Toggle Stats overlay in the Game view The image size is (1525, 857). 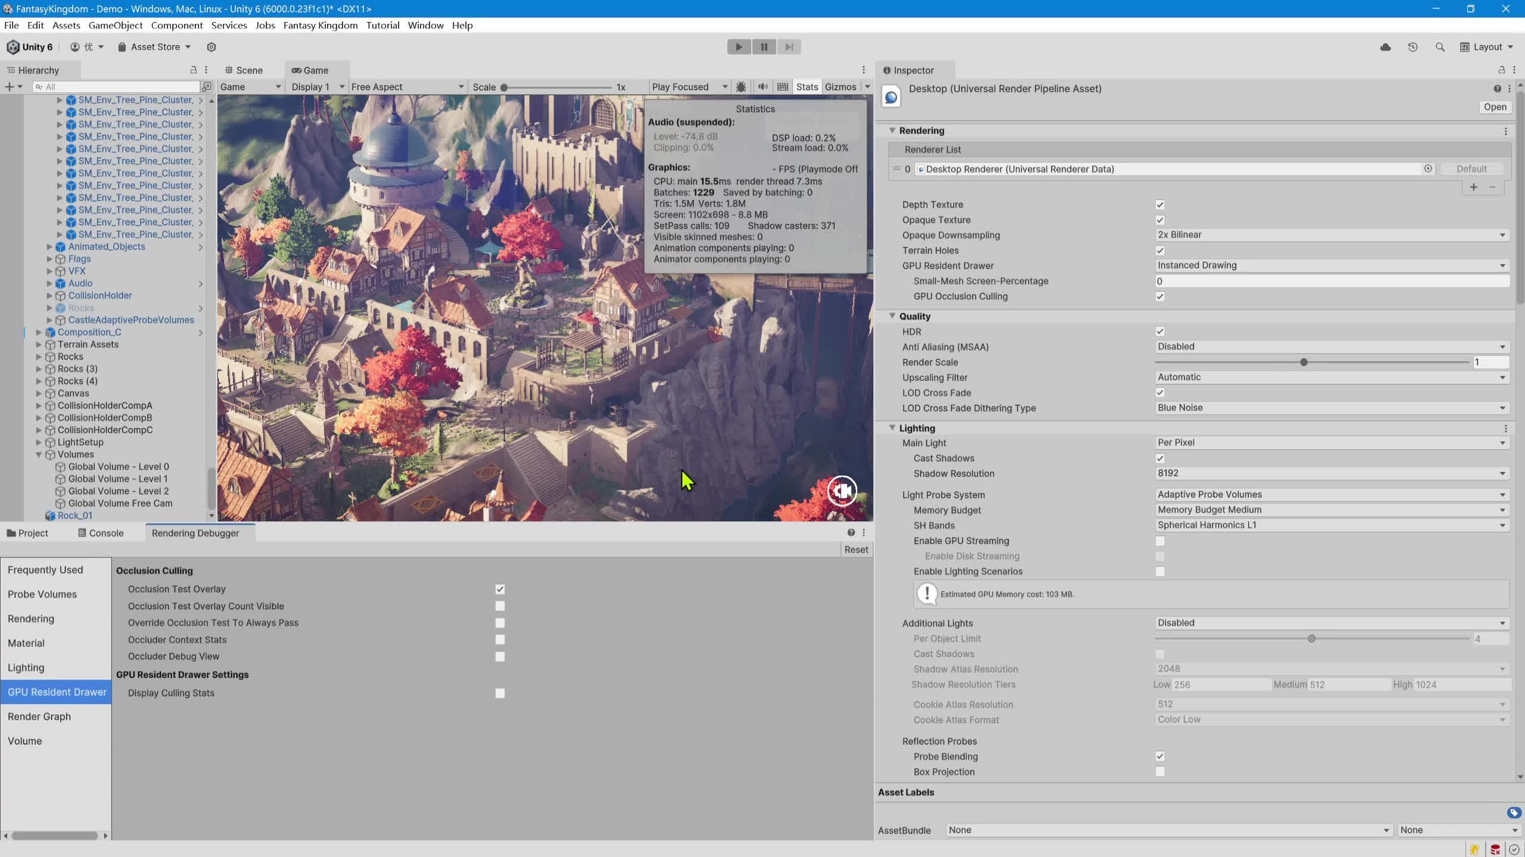[807, 86]
